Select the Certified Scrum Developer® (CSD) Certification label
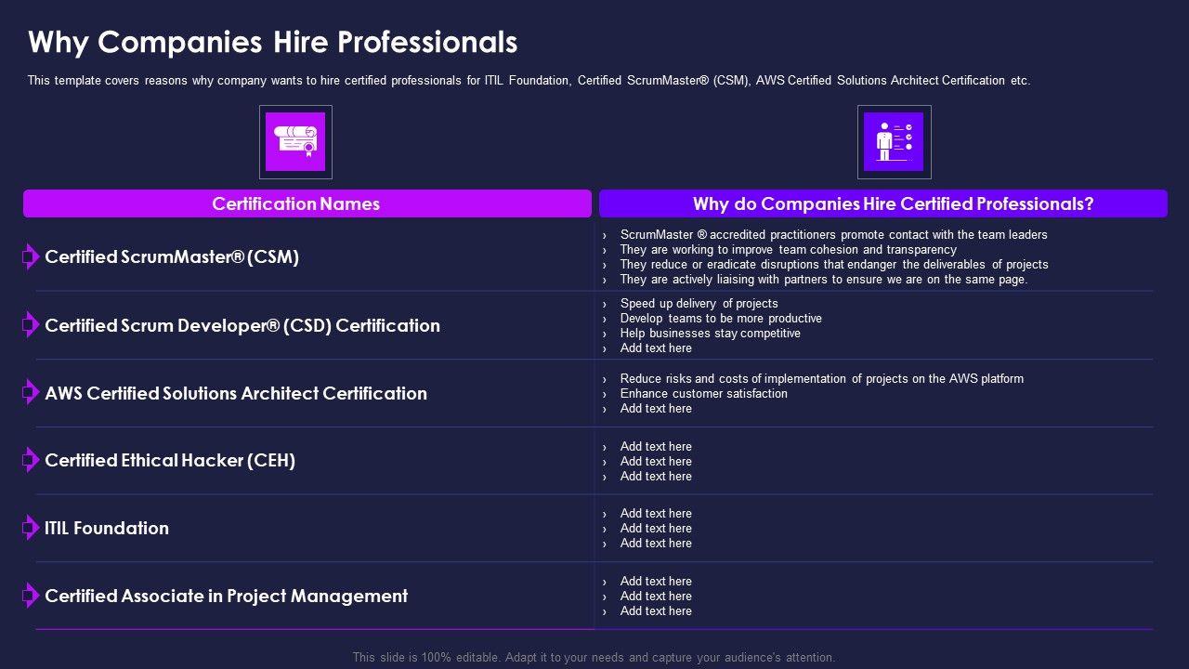The height and width of the screenshot is (669, 1189). click(x=242, y=325)
